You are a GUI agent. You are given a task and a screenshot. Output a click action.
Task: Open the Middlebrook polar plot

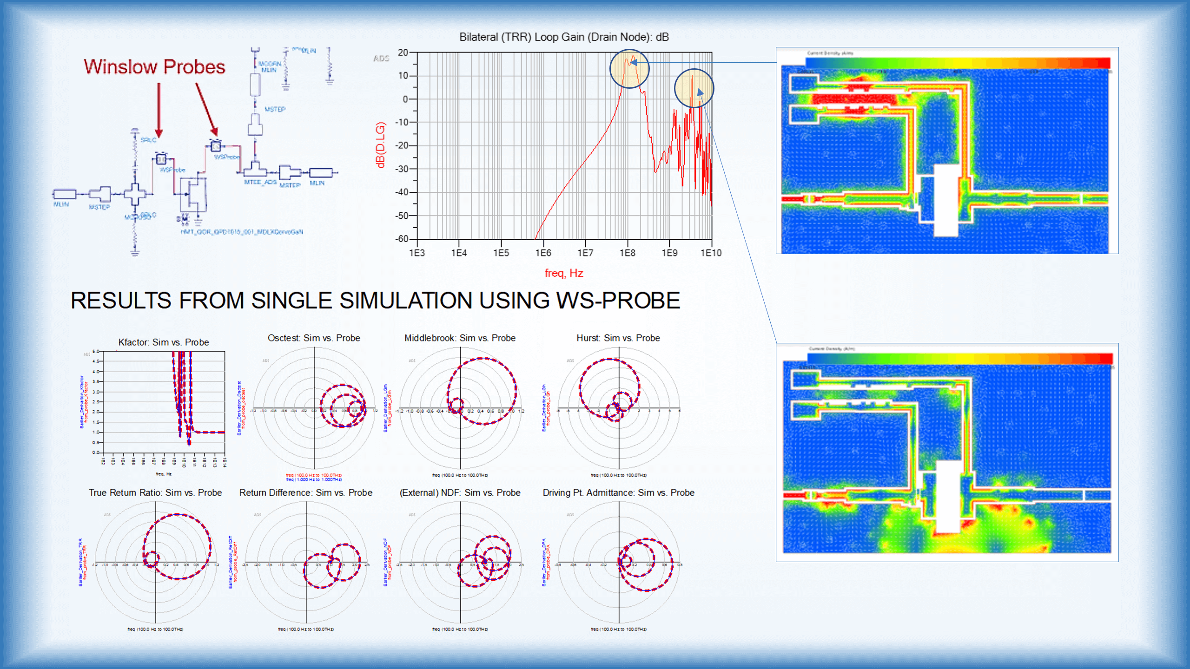(461, 409)
